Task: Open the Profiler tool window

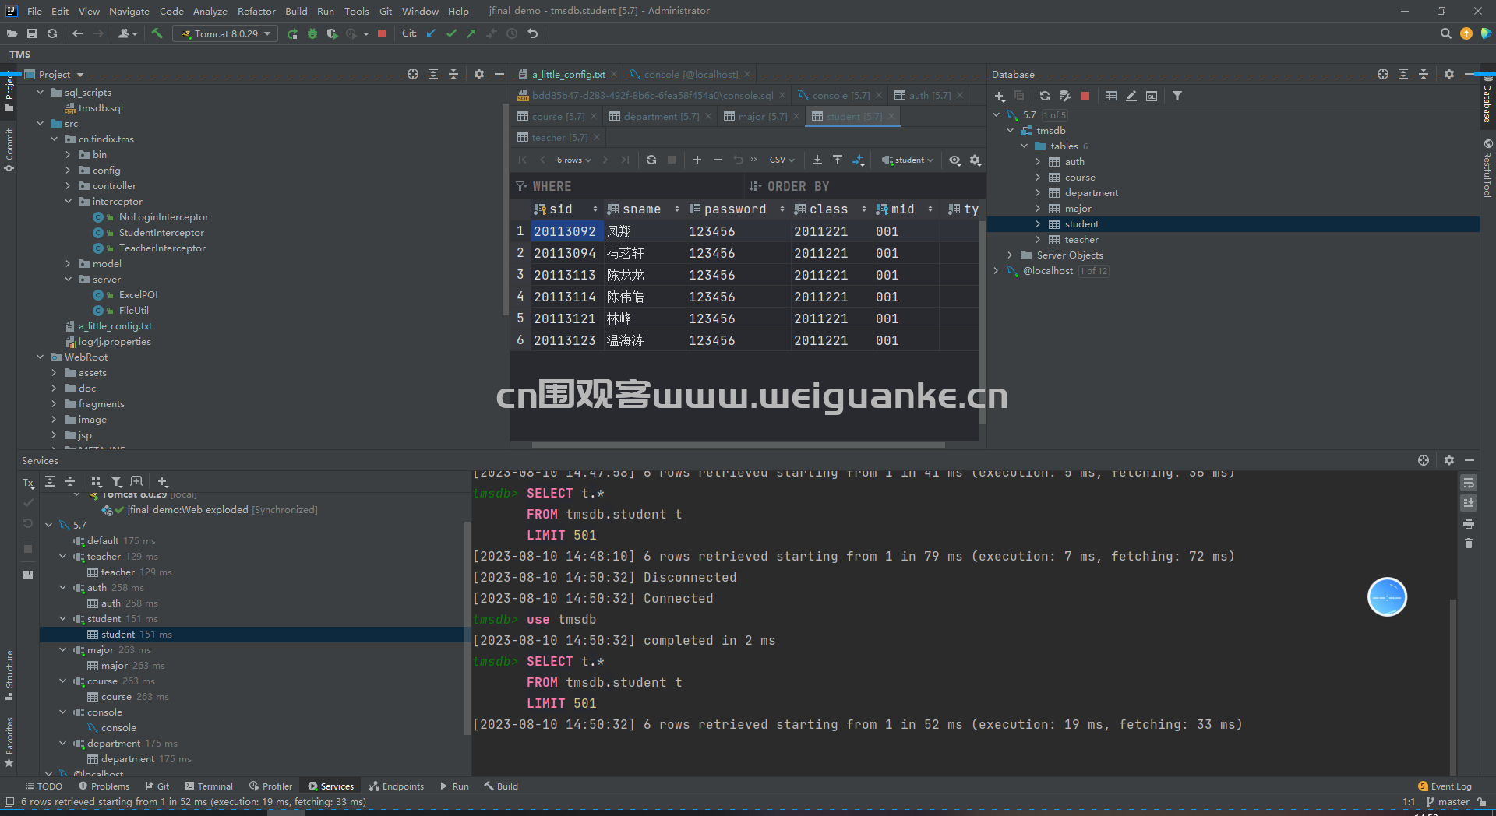Action: [270, 786]
